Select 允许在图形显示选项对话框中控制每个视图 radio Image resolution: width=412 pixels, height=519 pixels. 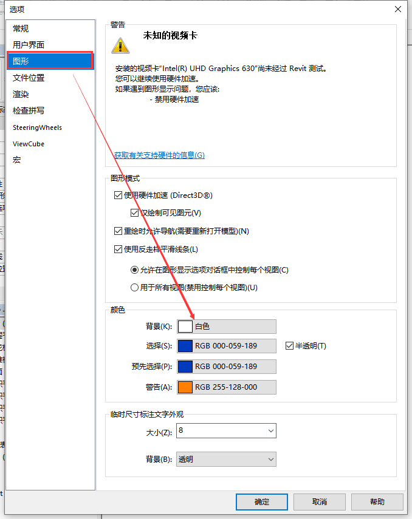click(x=134, y=270)
